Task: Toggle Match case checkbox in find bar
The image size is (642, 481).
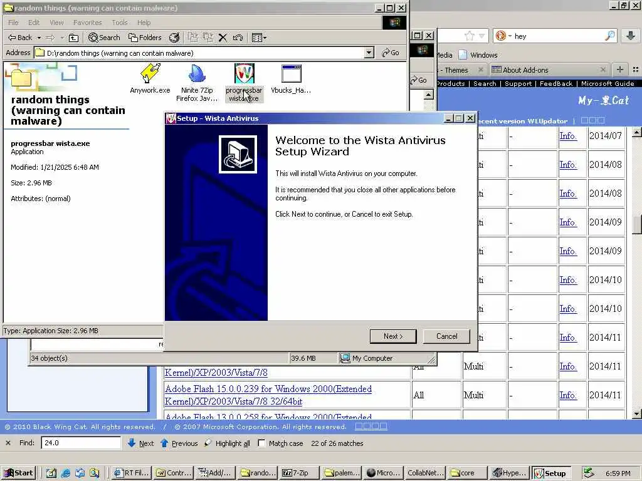Action: pos(261,443)
